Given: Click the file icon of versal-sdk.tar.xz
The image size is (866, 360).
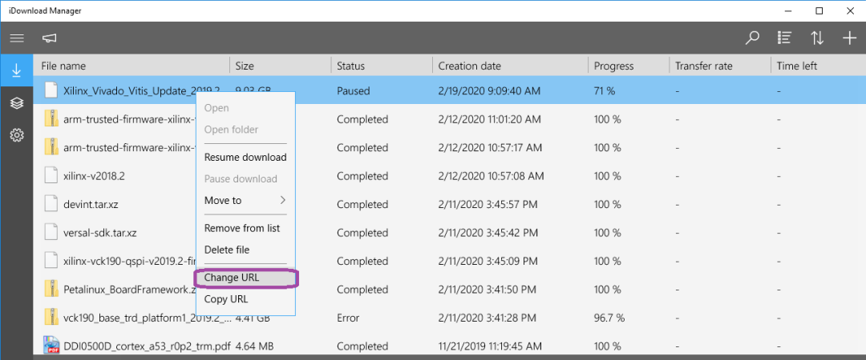Looking at the screenshot, I should [51, 233].
